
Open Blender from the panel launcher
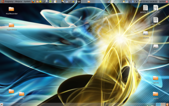coord(37,2)
